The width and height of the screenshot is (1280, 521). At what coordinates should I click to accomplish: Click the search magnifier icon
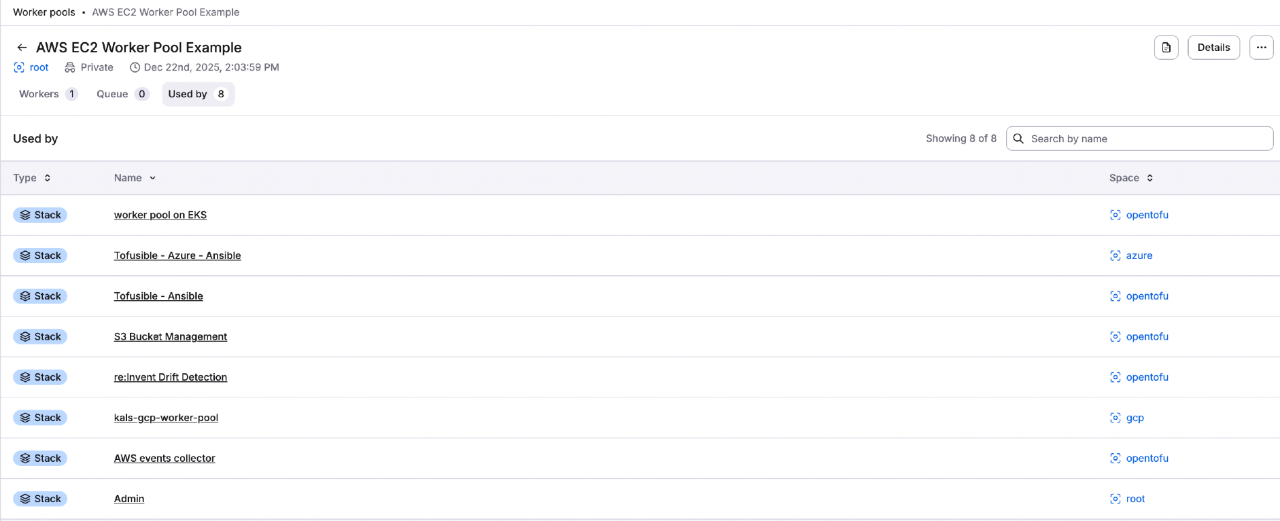tap(1018, 139)
